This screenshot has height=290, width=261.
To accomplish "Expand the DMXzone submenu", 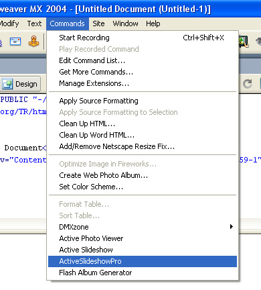I will pyautogui.click(x=143, y=227).
